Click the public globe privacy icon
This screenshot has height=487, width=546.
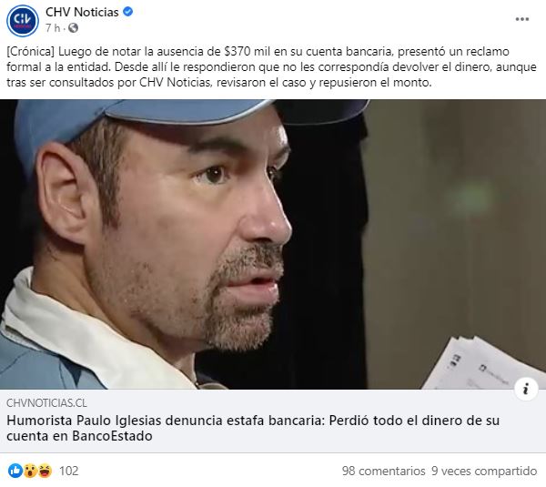tap(73, 28)
